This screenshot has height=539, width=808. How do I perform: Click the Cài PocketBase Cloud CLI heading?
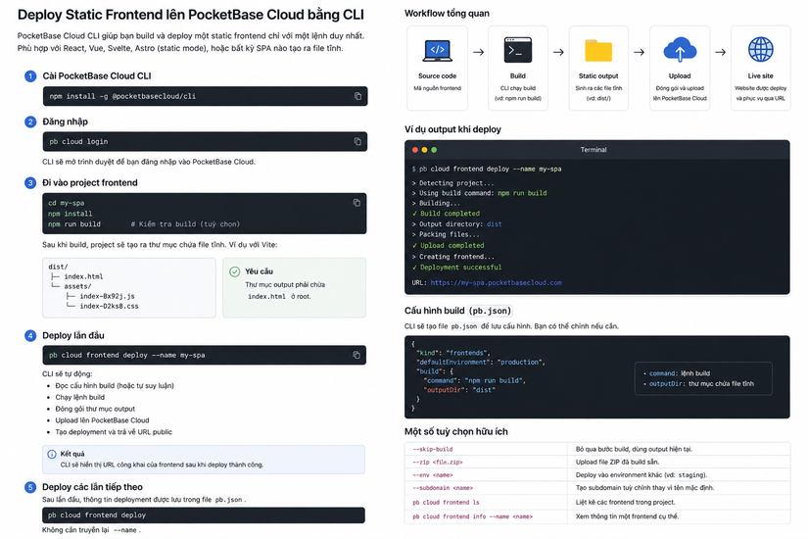click(x=97, y=75)
